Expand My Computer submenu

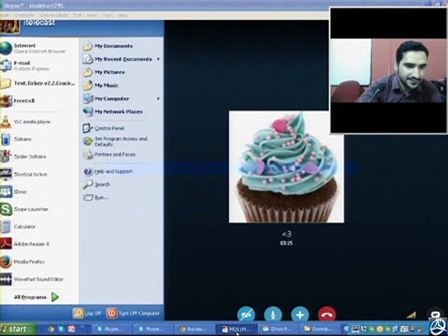point(122,98)
